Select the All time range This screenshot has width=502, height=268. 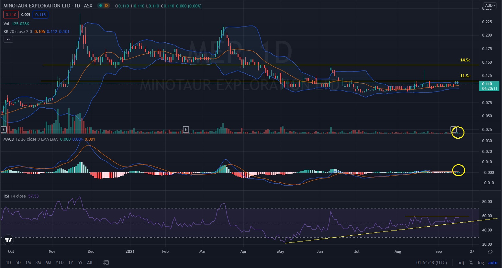[90, 263]
